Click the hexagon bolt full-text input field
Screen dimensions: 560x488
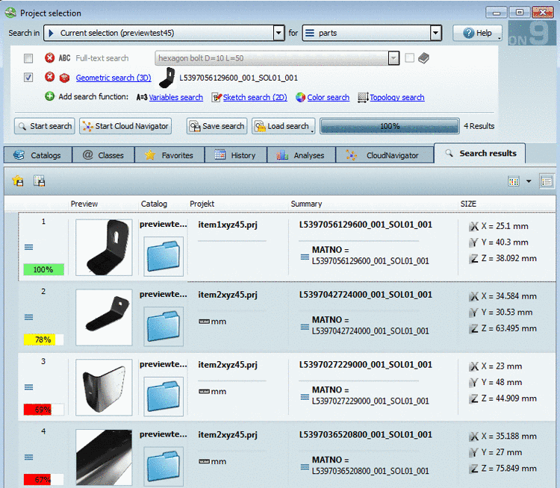coord(272,58)
